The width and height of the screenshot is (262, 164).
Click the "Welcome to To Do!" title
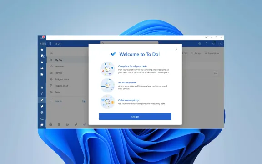(139, 54)
